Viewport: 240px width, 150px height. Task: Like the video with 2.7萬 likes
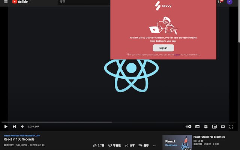[99, 145]
